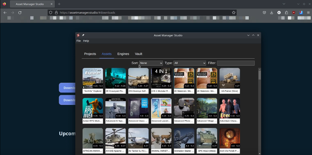
Task: Click the Filter text input field
Action: point(236,63)
